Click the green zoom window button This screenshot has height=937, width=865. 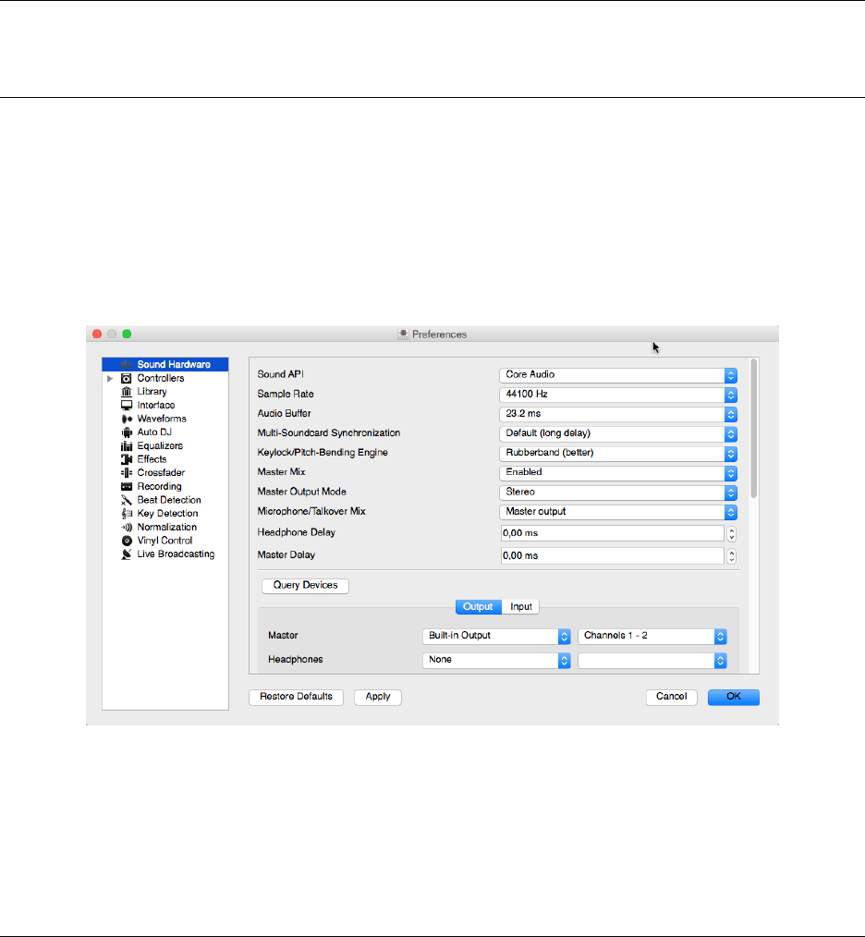[x=127, y=334]
